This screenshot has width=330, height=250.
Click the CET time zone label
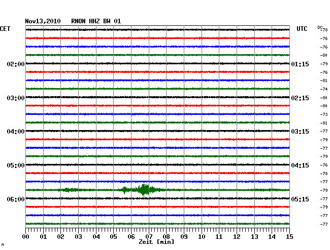[x=5, y=29]
